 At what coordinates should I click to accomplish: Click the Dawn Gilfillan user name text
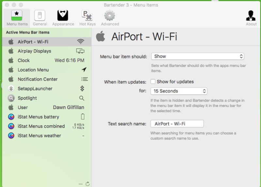point(69,108)
